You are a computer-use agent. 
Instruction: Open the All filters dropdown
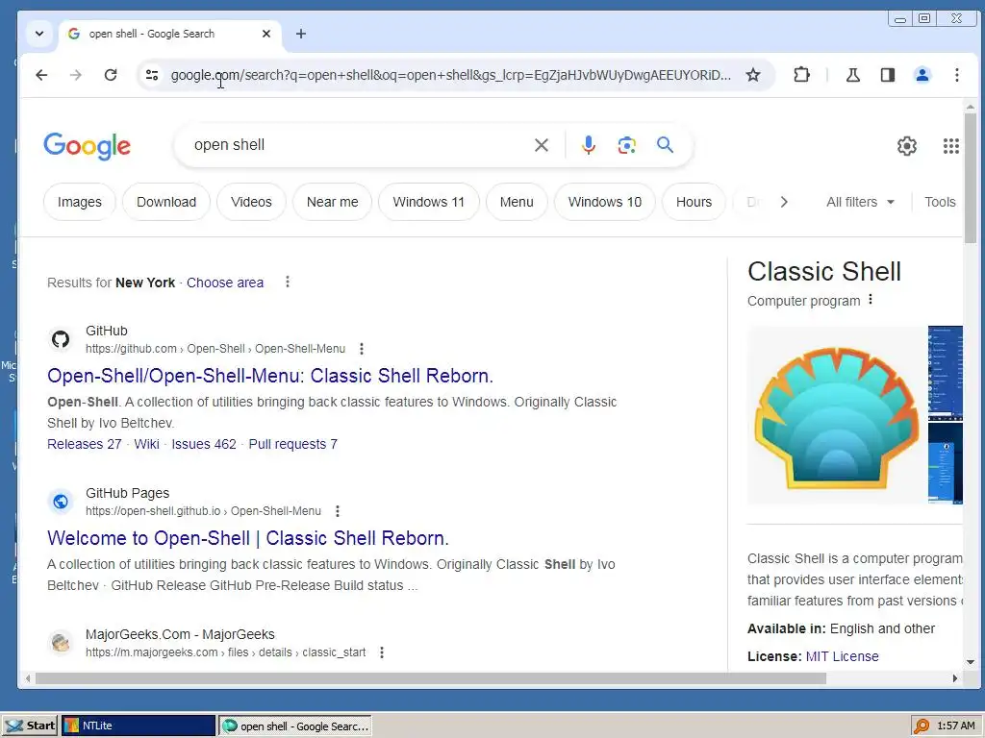pyautogui.click(x=860, y=202)
